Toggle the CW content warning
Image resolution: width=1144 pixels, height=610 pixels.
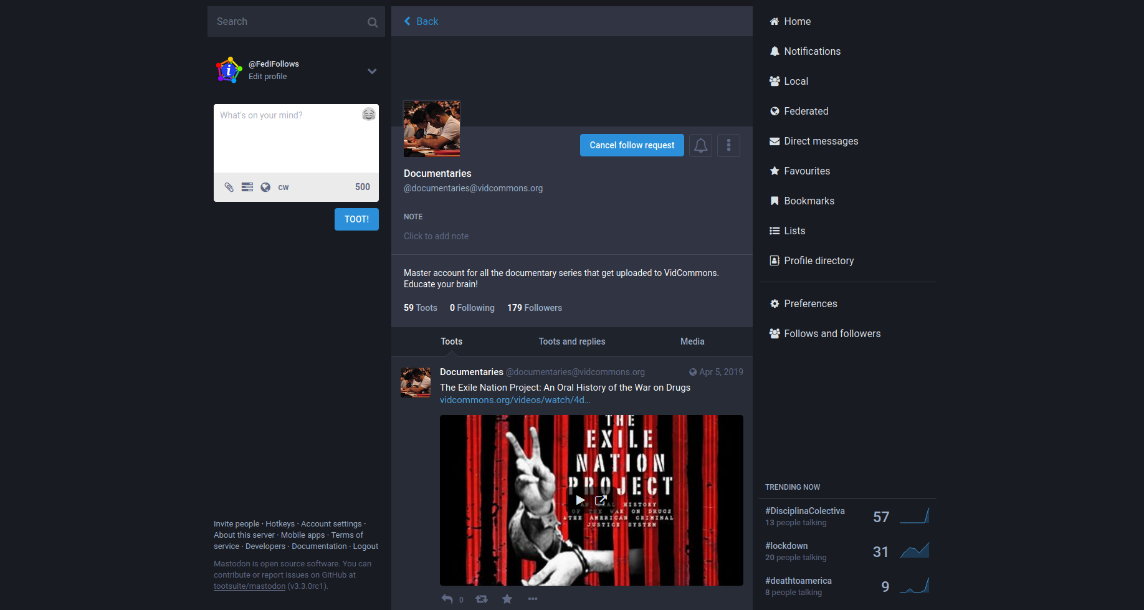pos(284,187)
